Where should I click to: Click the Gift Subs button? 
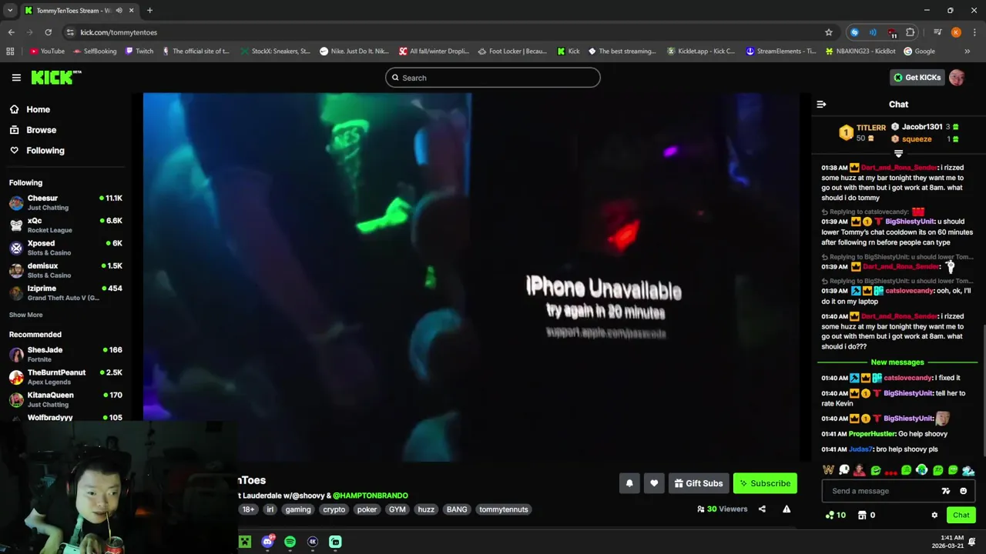pos(699,483)
